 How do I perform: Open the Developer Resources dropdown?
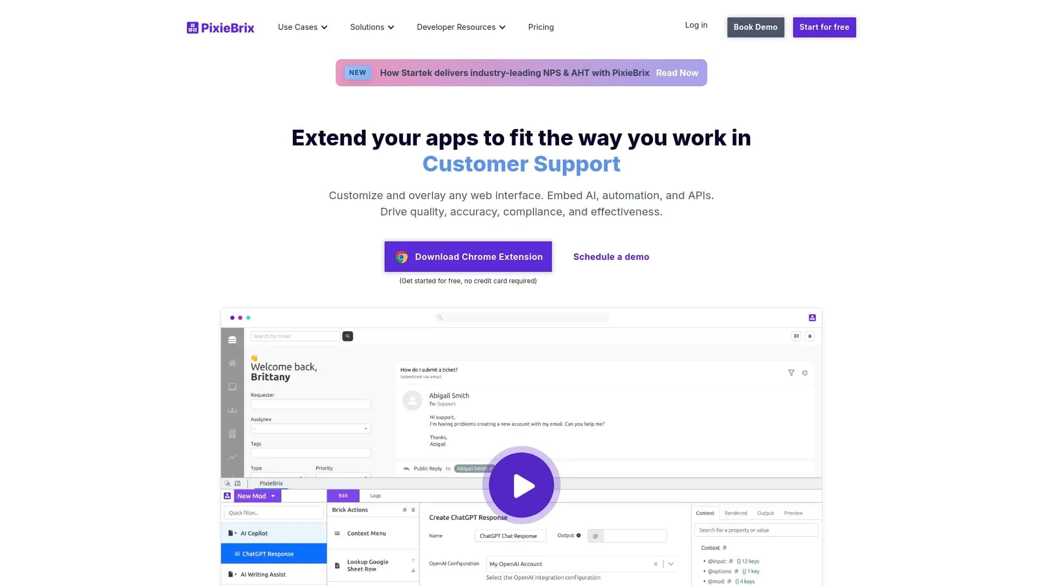click(x=461, y=27)
